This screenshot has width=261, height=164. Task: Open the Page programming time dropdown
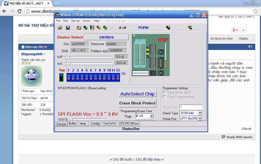[152, 116]
